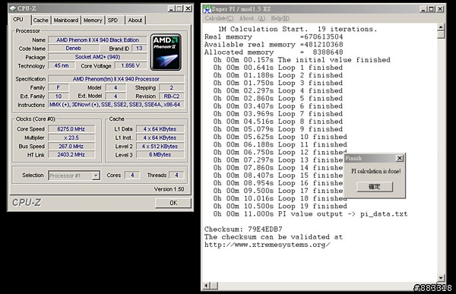
Task: Click the Super PI title bar icon
Action: click(207, 9)
